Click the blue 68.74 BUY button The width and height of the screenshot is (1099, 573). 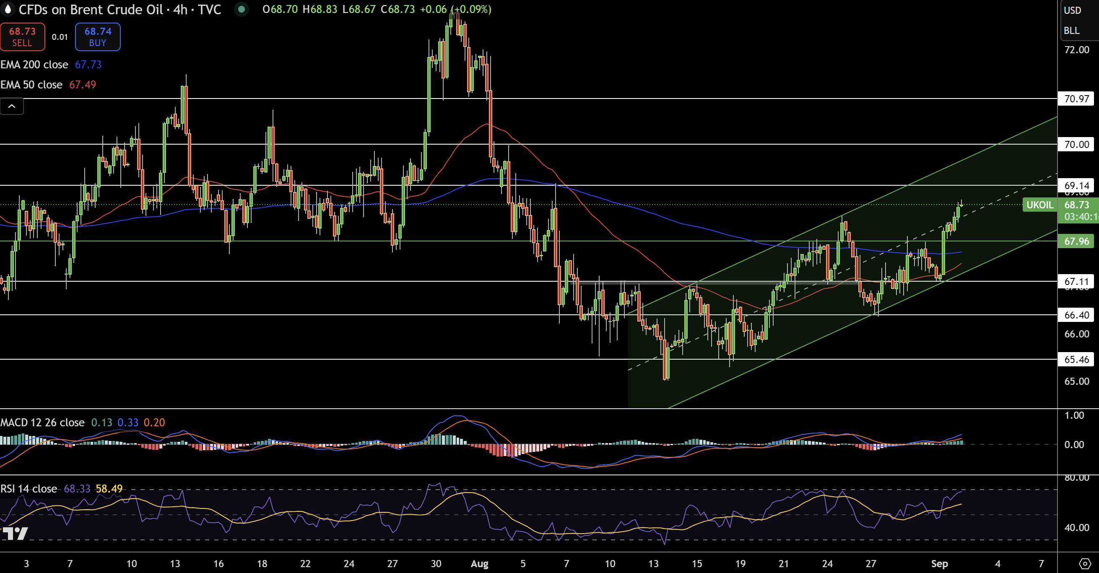click(98, 36)
